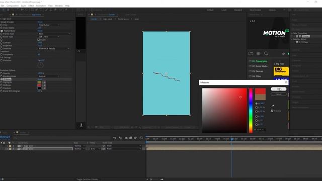The width and height of the screenshot is (322, 181).
Task: Click the Complexity stopwatch icon
Action: pyautogui.click(x=2, y=55)
